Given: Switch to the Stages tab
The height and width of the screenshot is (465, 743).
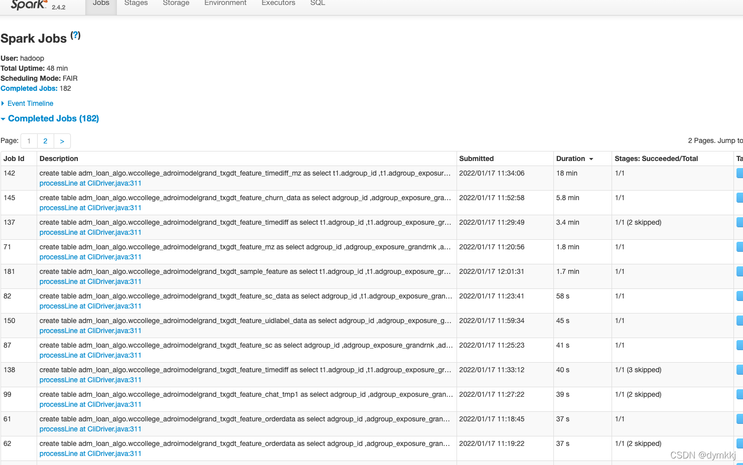Looking at the screenshot, I should tap(136, 4).
